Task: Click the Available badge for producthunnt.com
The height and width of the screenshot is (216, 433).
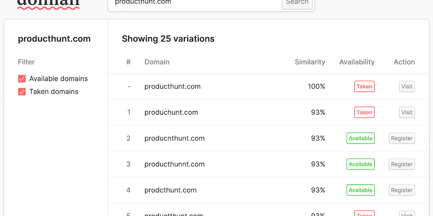Action: click(x=360, y=165)
